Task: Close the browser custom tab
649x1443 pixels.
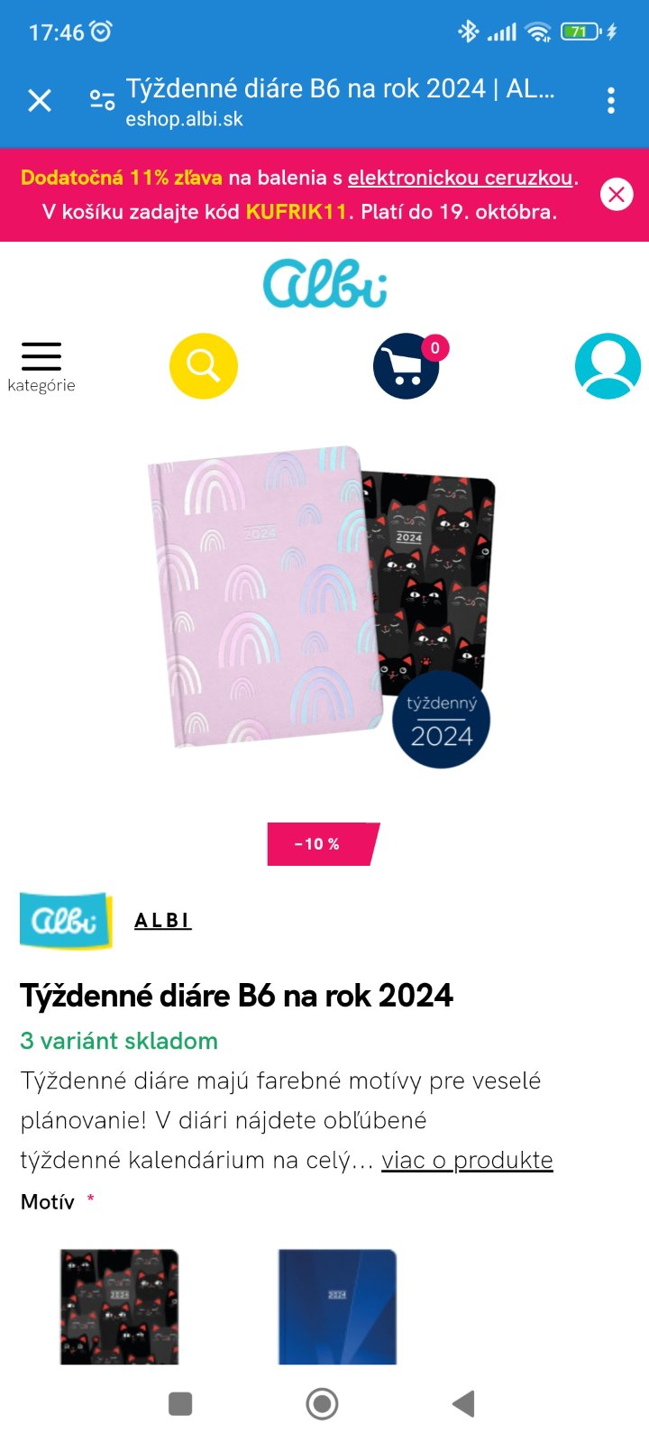Action: tap(40, 100)
